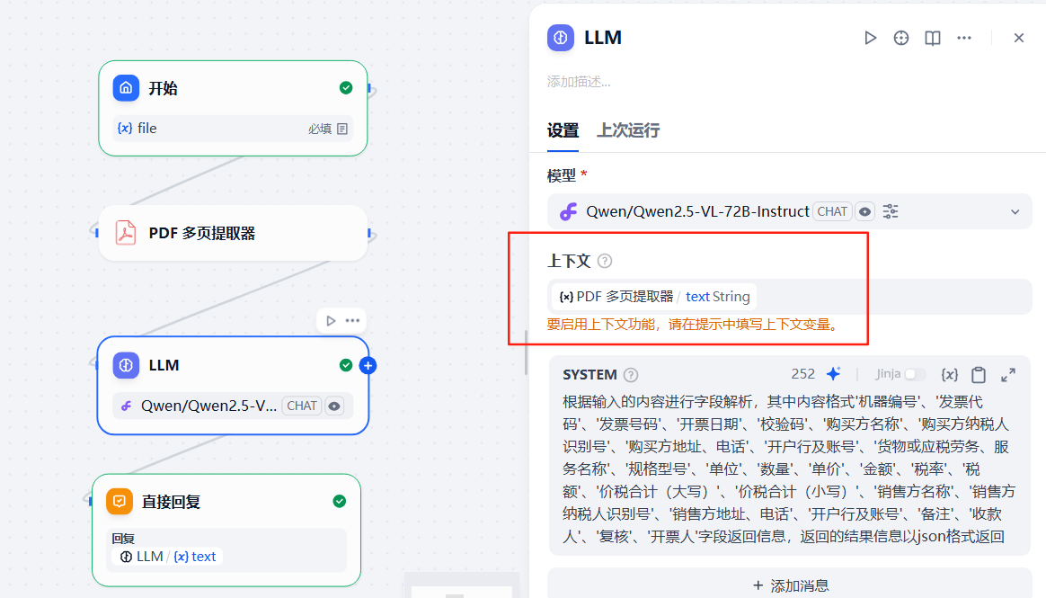Click inside the SYSTEM prompt text
The image size is (1046, 598).
[788, 469]
